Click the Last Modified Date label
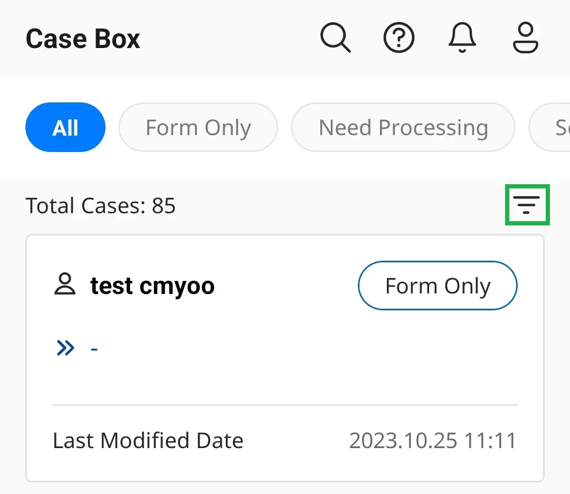Image resolution: width=570 pixels, height=494 pixels. click(148, 441)
